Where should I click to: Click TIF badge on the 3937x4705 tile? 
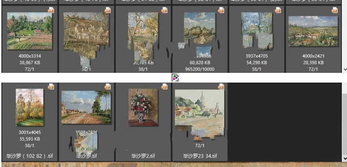278,10
